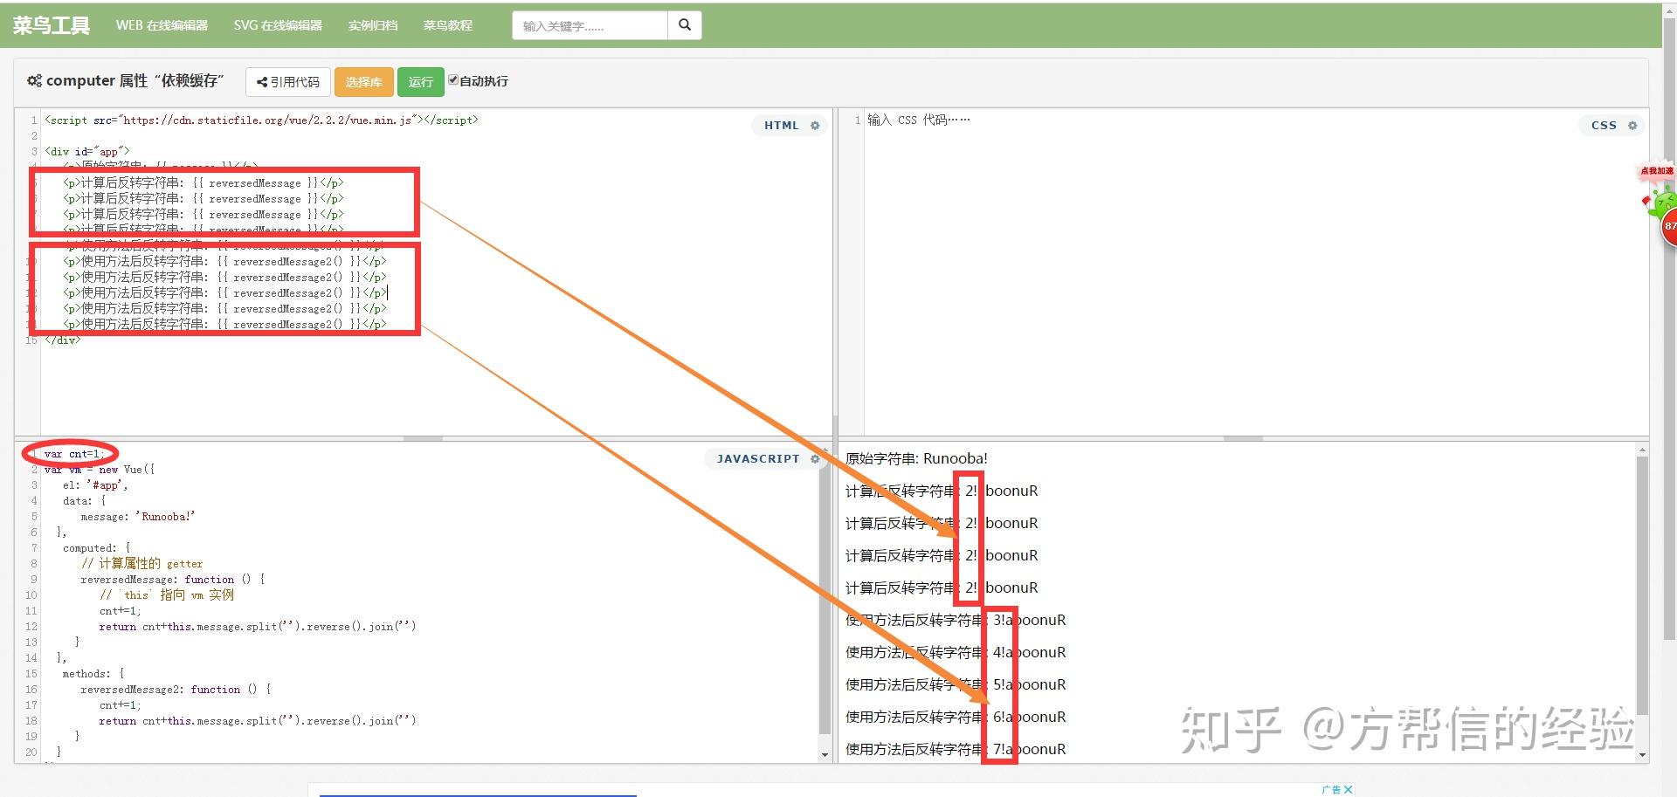
Task: Click the "computed: {" code line
Action: (x=96, y=547)
